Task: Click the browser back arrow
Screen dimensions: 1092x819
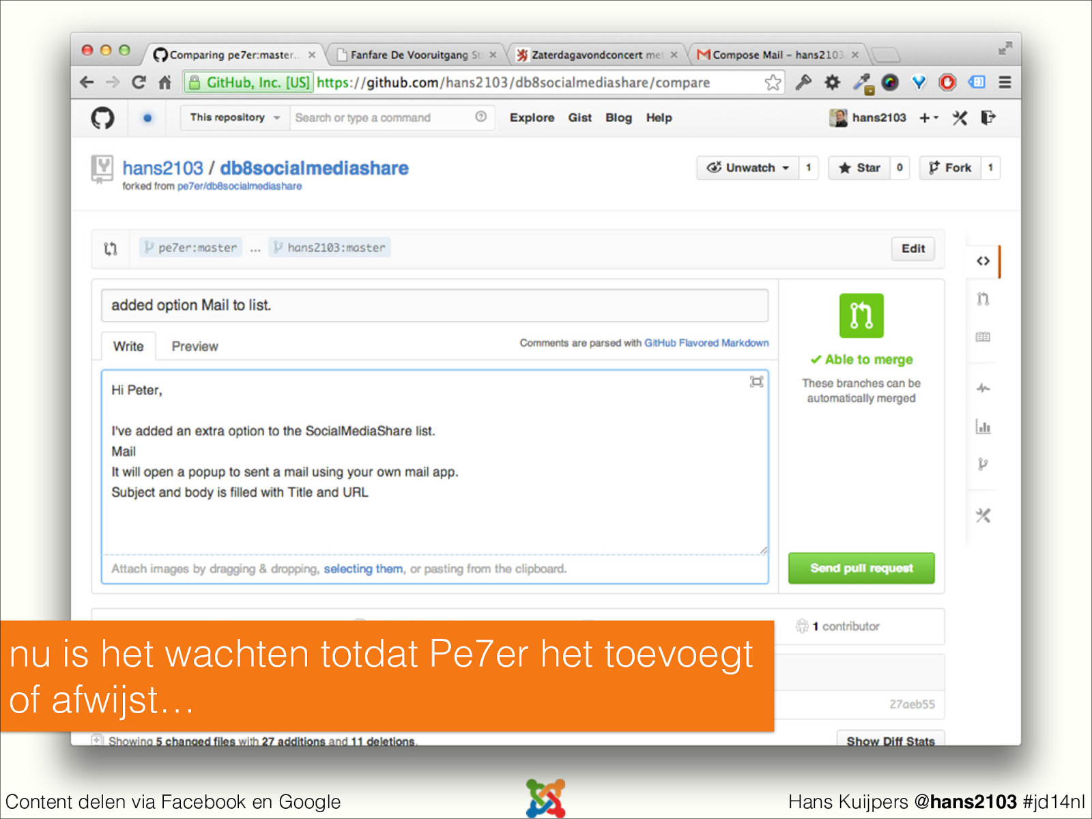Action: coord(87,83)
